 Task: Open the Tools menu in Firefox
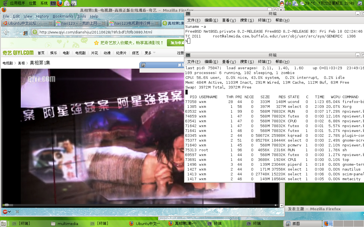tap(82, 16)
